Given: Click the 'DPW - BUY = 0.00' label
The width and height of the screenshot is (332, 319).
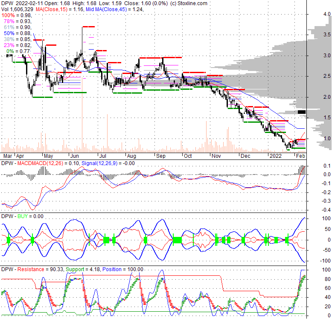Looking at the screenshot, I should point(22,216).
